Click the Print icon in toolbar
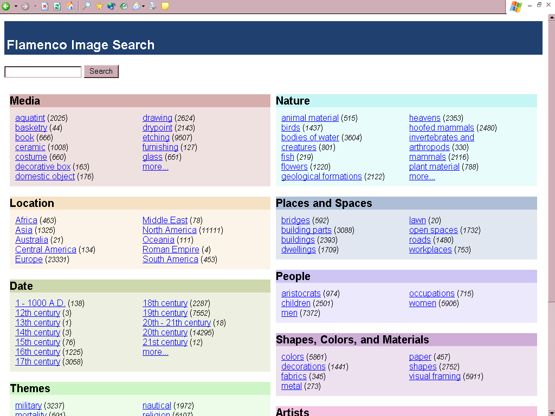Screen dimensions: 555x416 coord(153,6)
